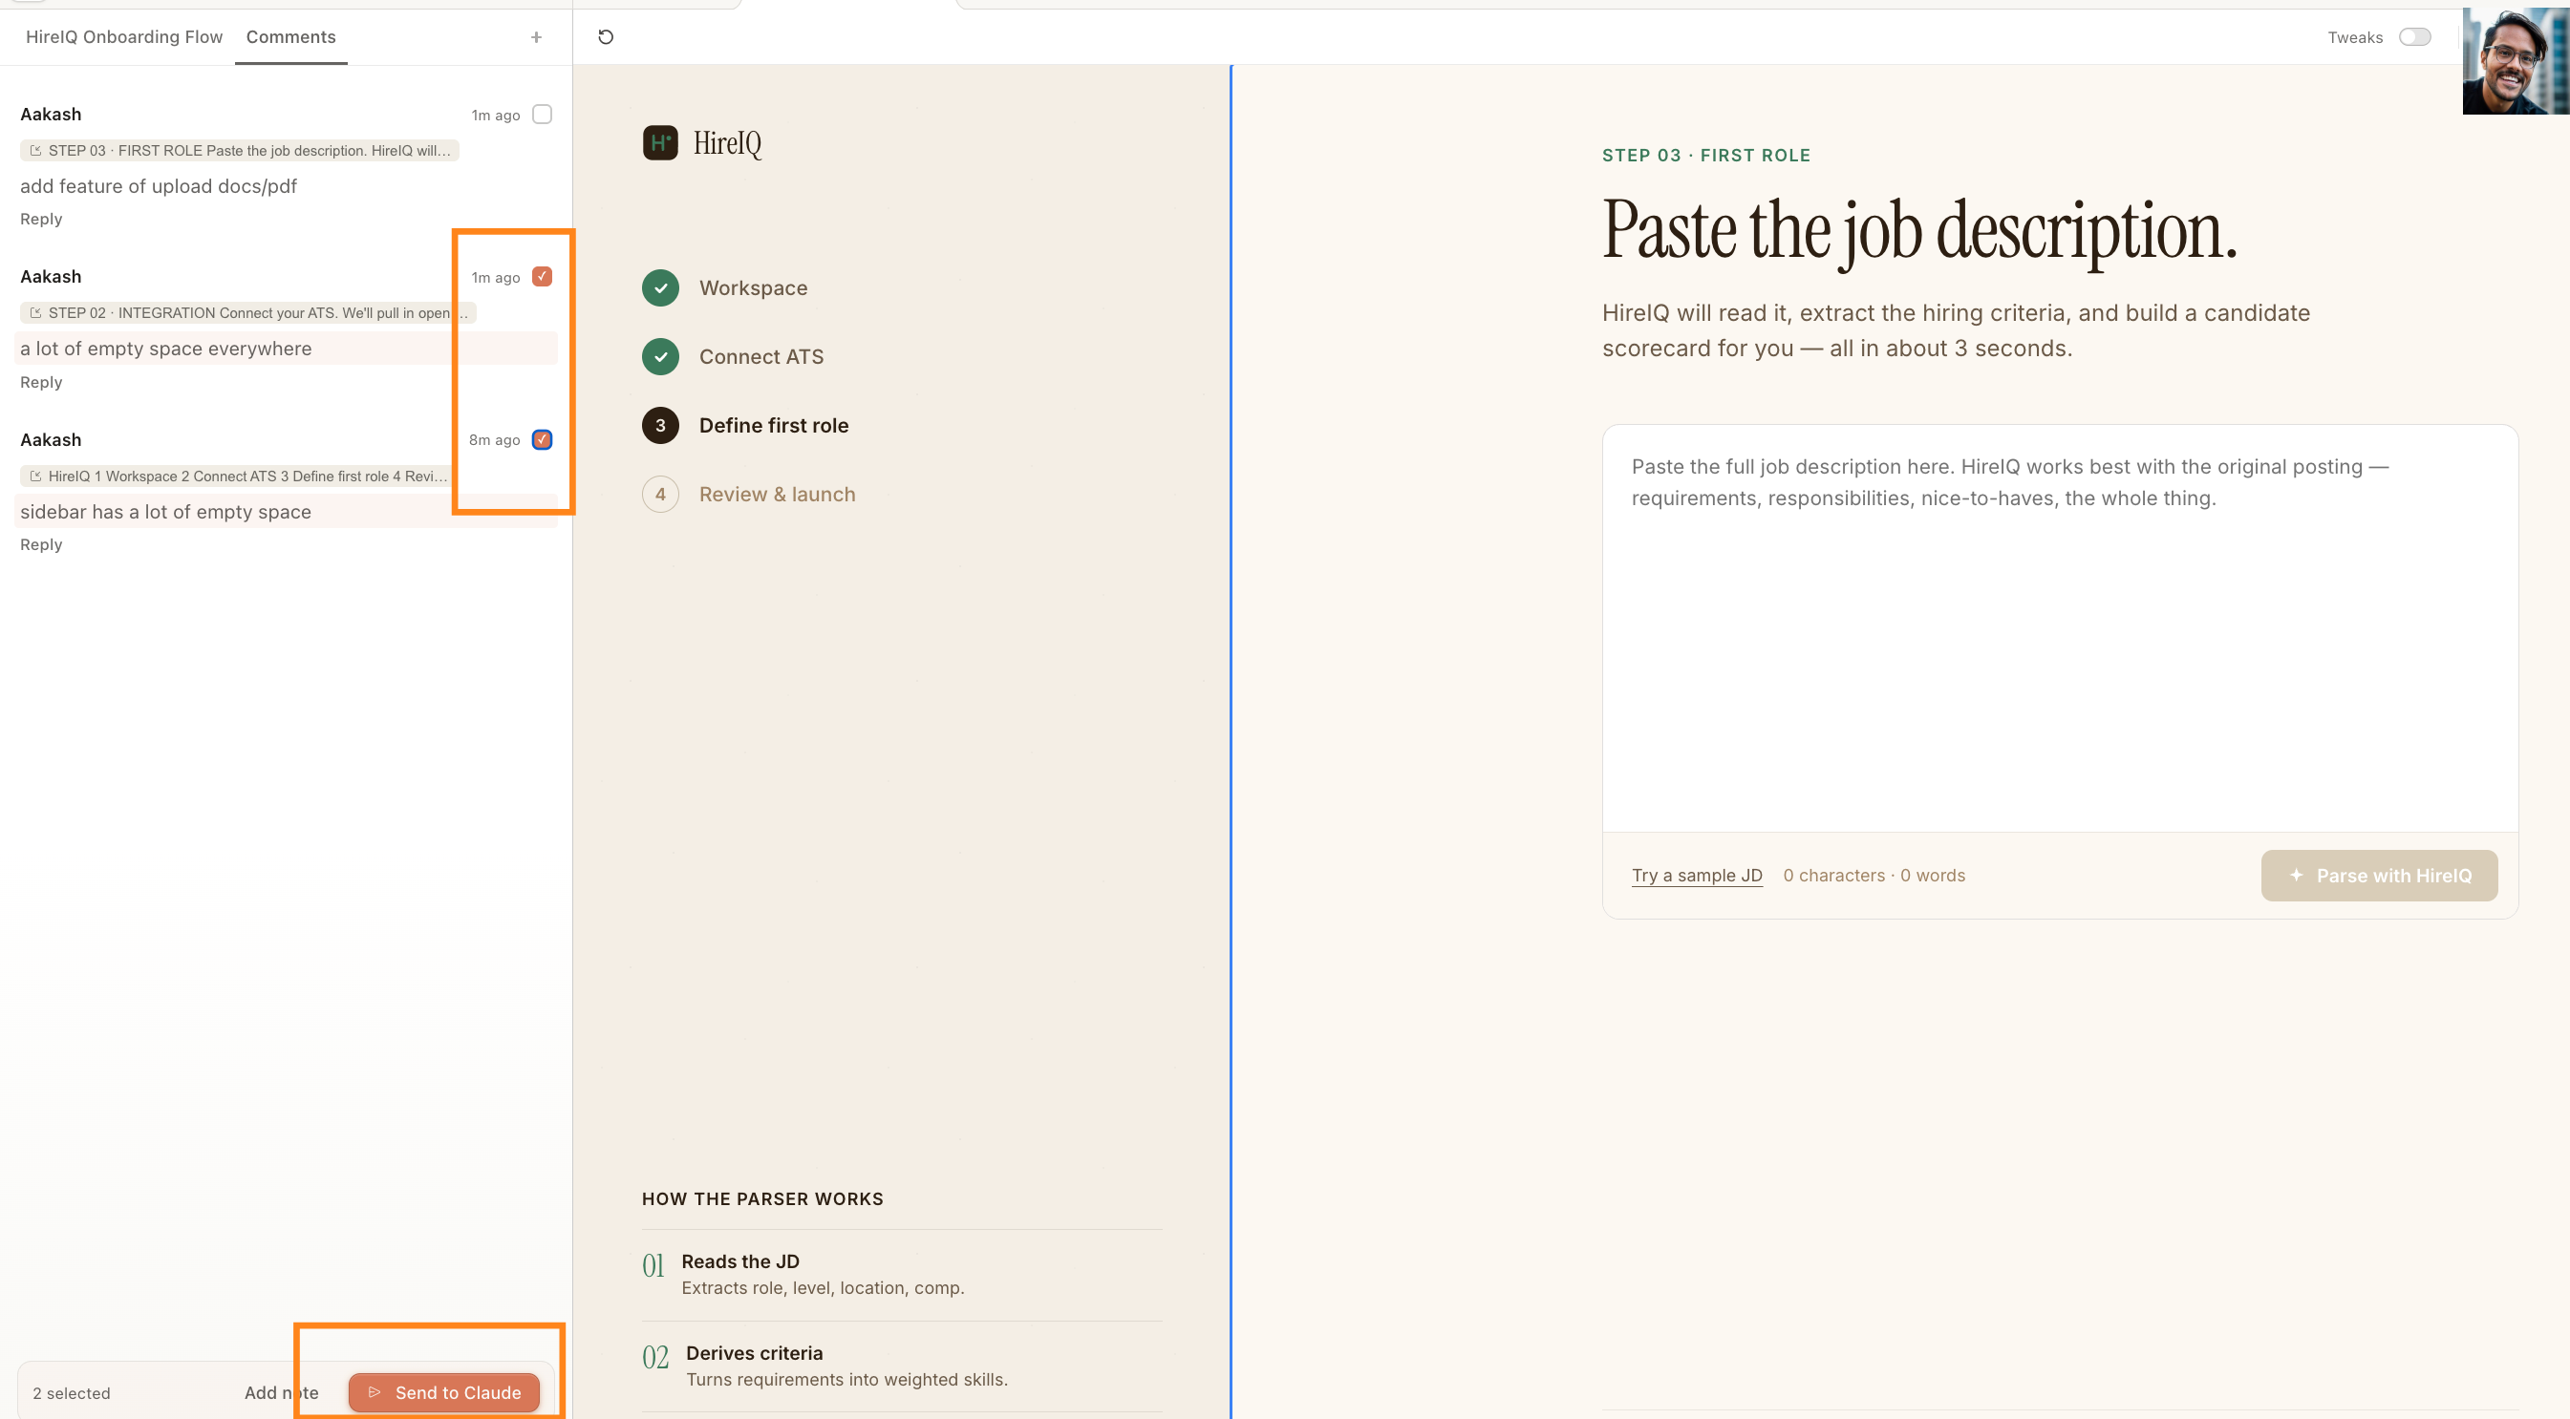Viewport: 2570px width, 1419px height.
Task: Uncheck the sidebar empty space comment checkbox
Action: [542, 440]
